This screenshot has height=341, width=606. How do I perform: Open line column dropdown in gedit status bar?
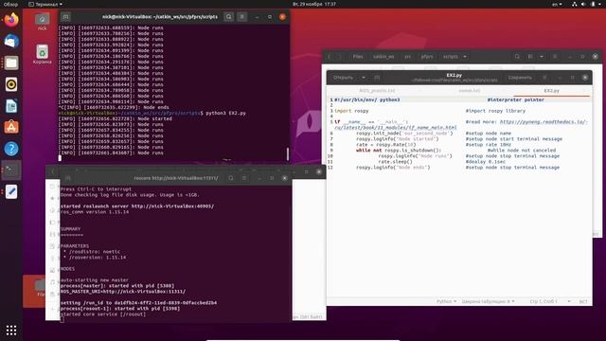point(550,301)
